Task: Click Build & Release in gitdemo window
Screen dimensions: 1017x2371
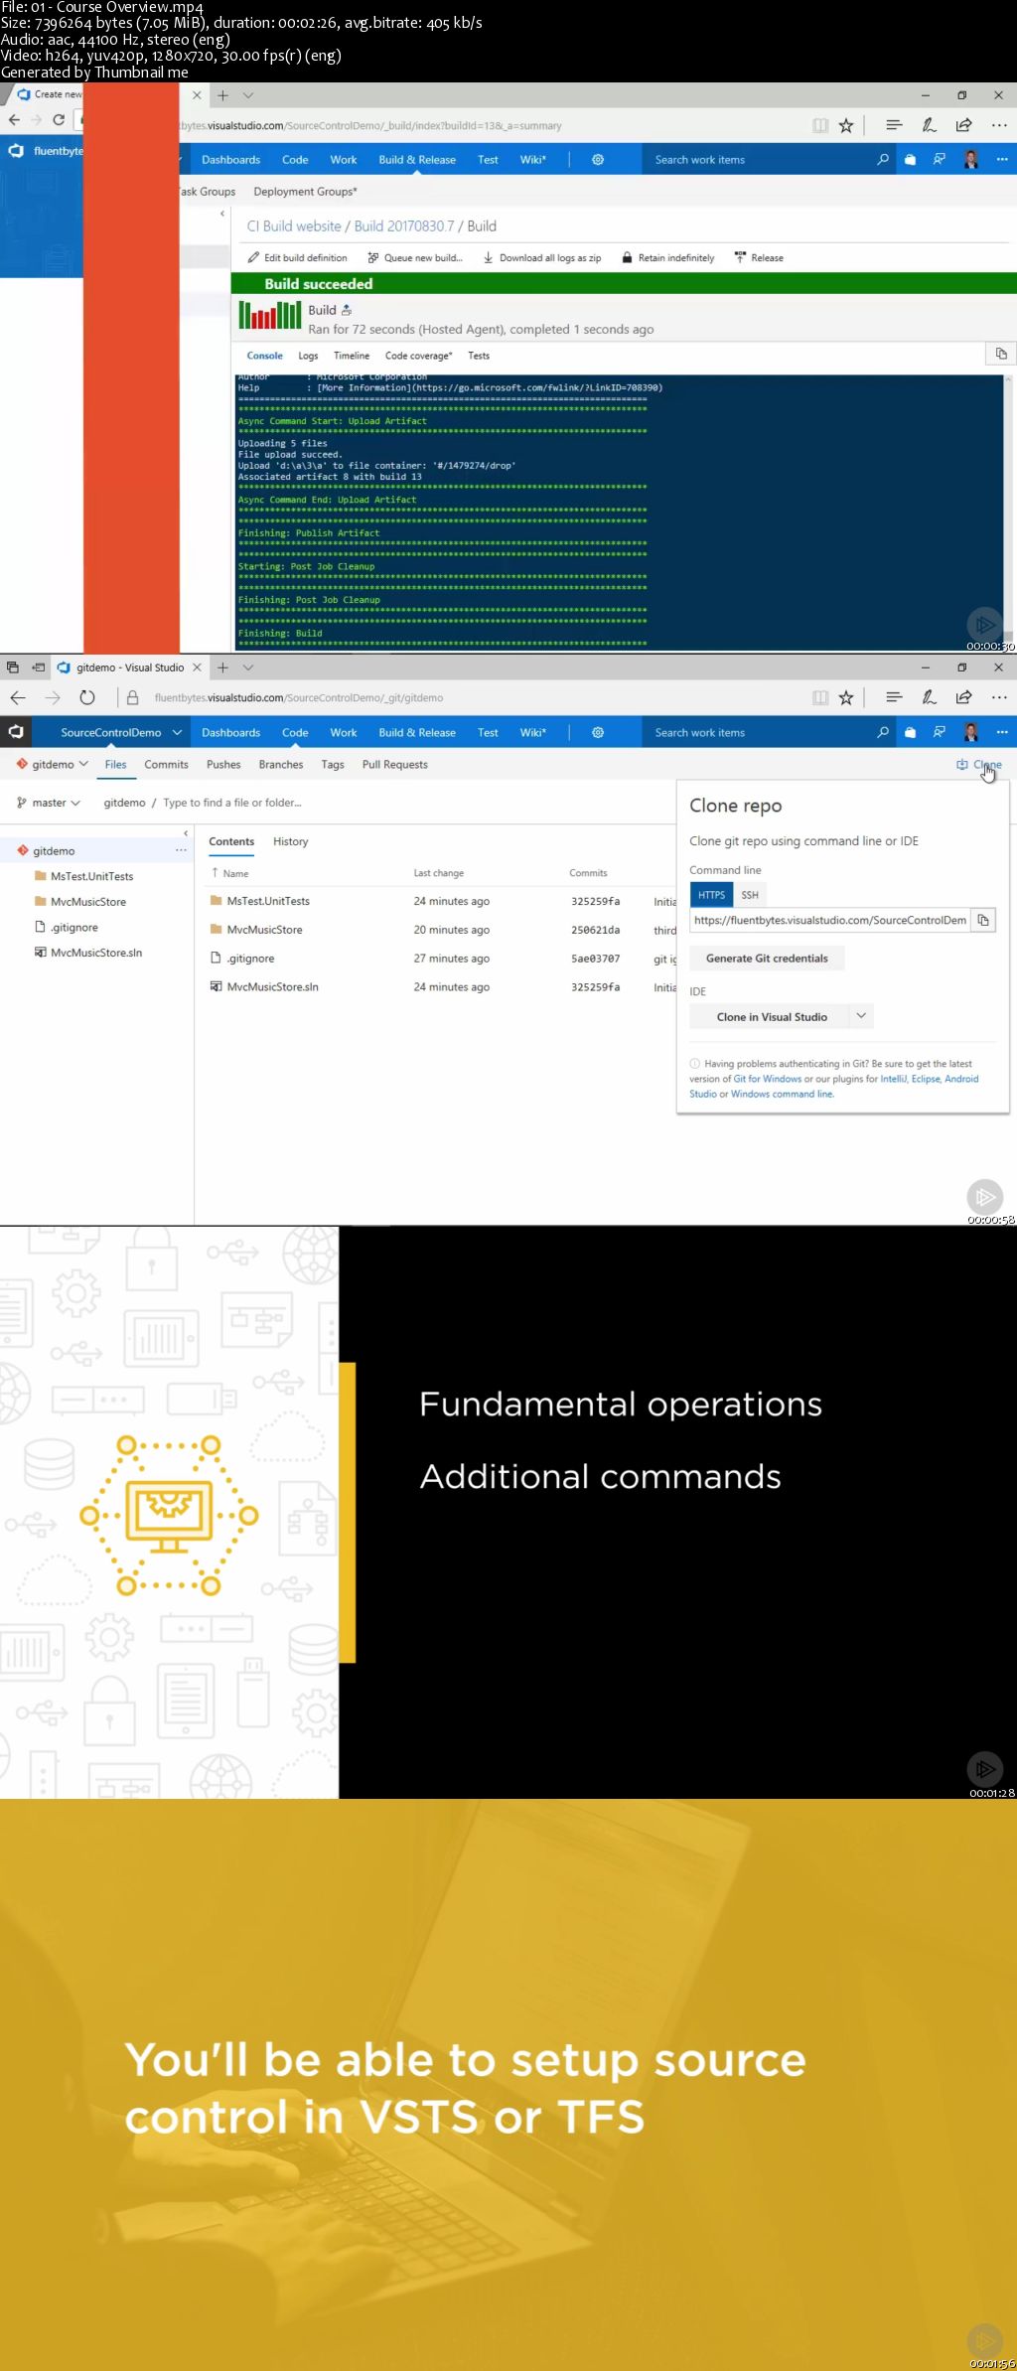Action: [417, 732]
